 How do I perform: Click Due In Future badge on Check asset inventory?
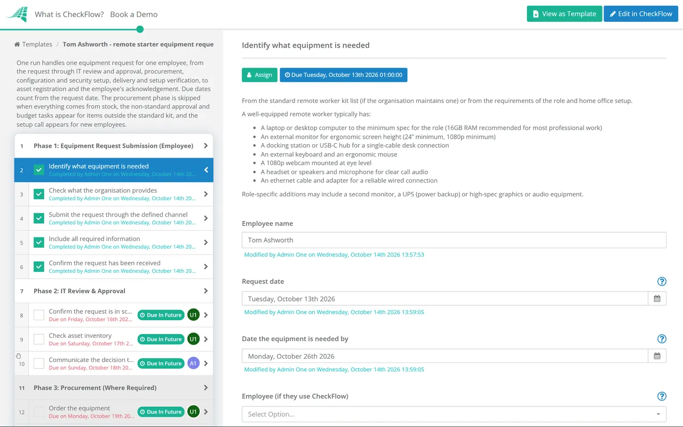pyautogui.click(x=161, y=339)
